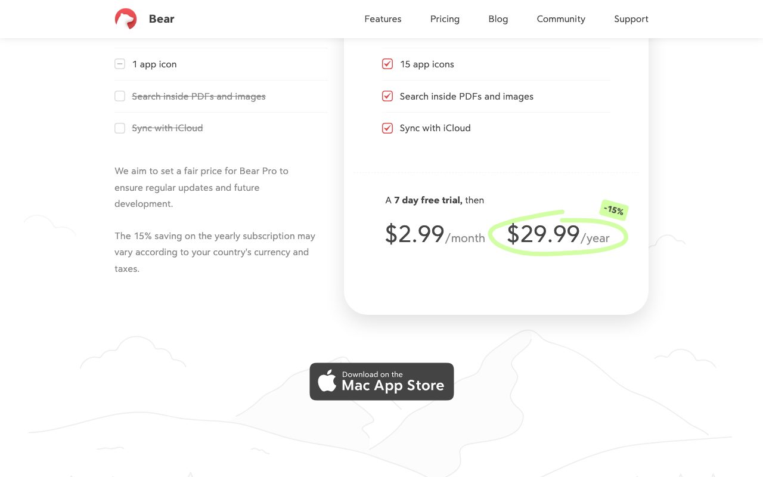Open the Support page
This screenshot has width=763, height=477.
click(631, 19)
